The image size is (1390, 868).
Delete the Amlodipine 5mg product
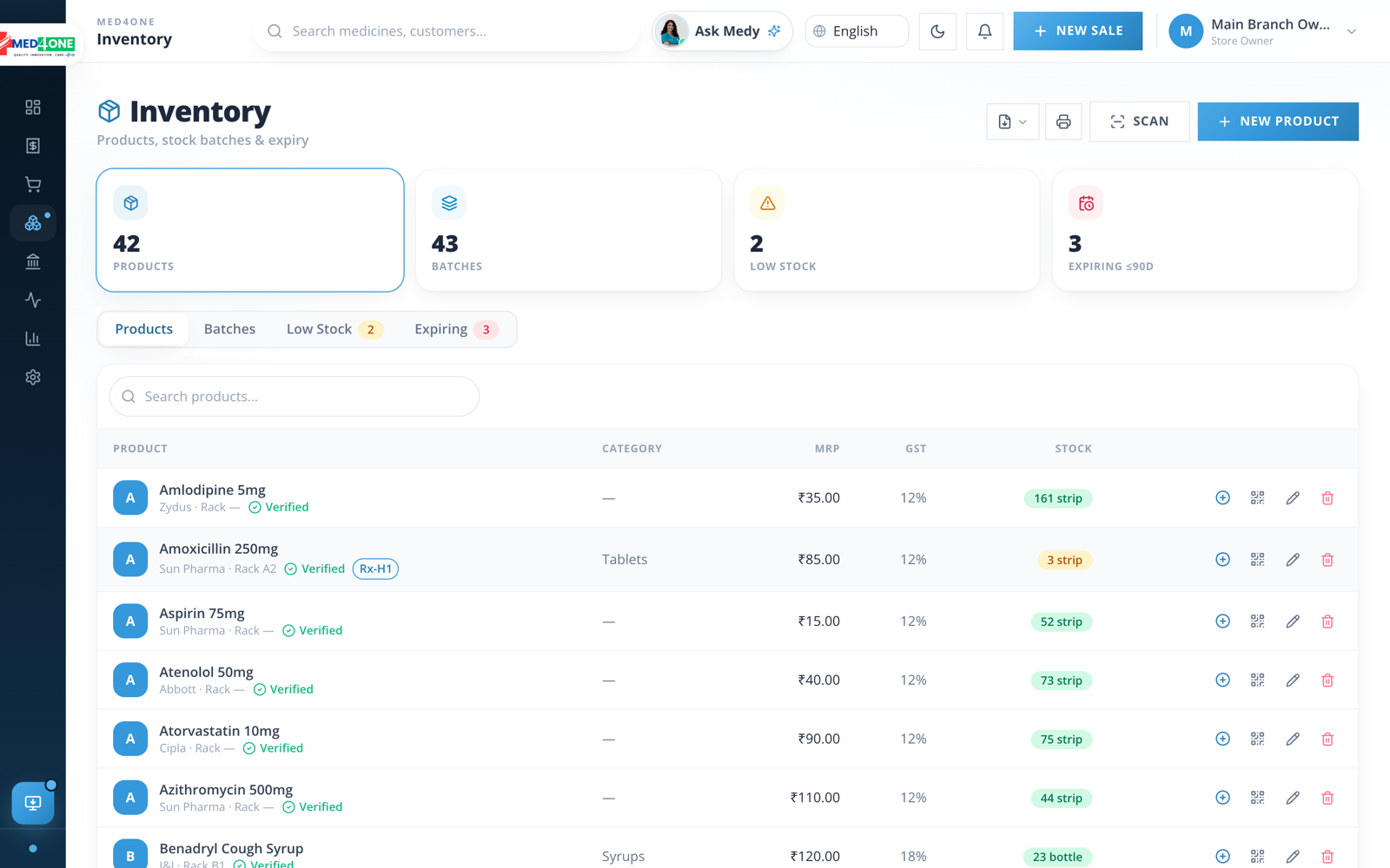click(1327, 497)
